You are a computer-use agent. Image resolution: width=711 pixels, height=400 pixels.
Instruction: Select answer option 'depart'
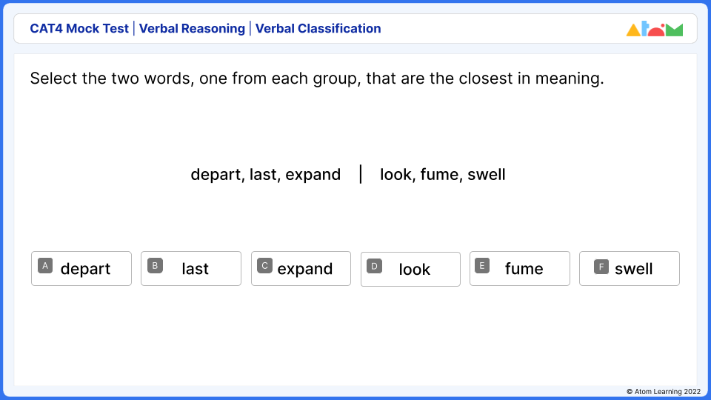(81, 269)
